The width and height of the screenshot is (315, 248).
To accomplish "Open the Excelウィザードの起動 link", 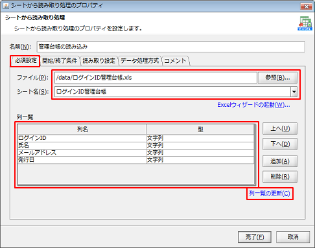I will [253, 105].
